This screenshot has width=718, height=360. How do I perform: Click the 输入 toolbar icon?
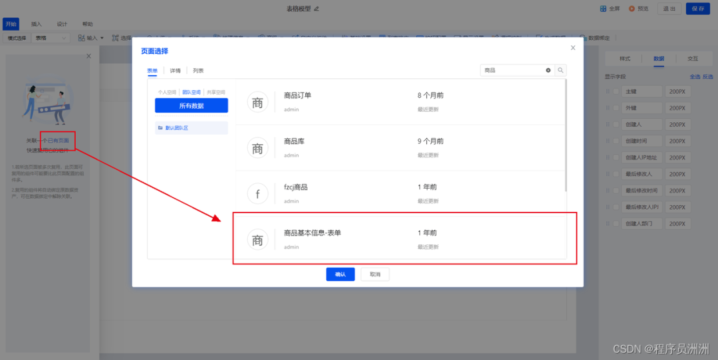tap(82, 38)
